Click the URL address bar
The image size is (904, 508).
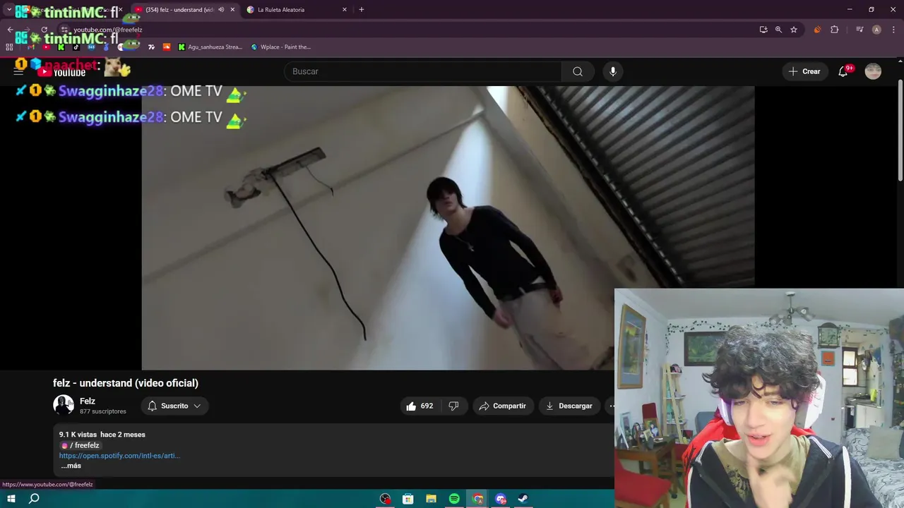pos(410,30)
